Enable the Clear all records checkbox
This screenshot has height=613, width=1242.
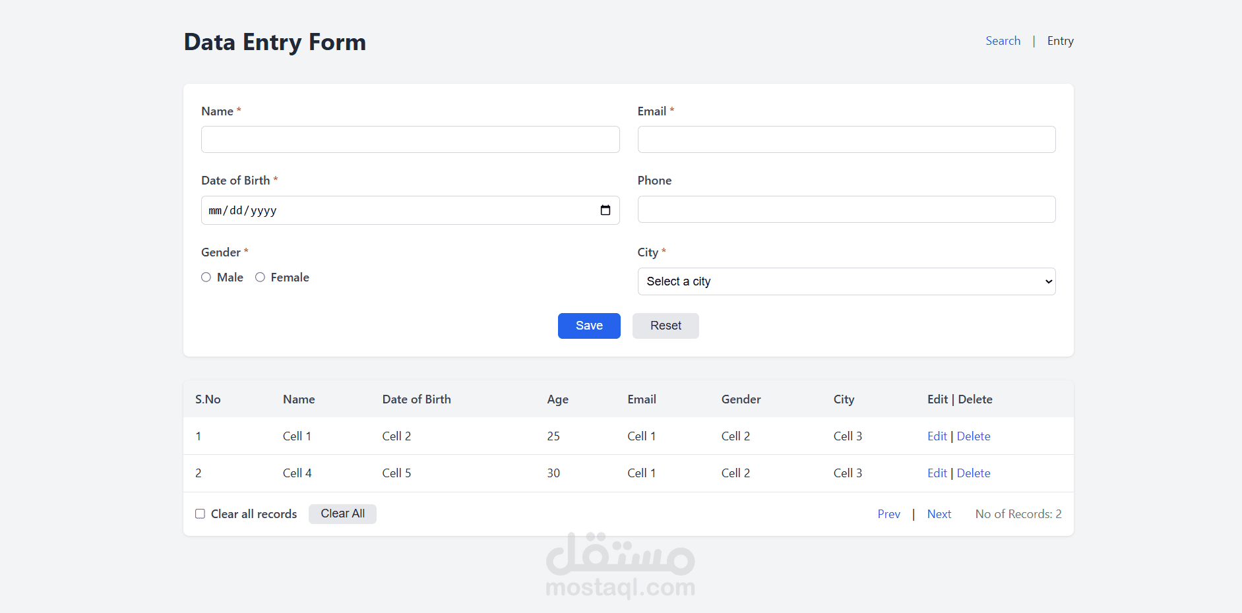pyautogui.click(x=200, y=513)
